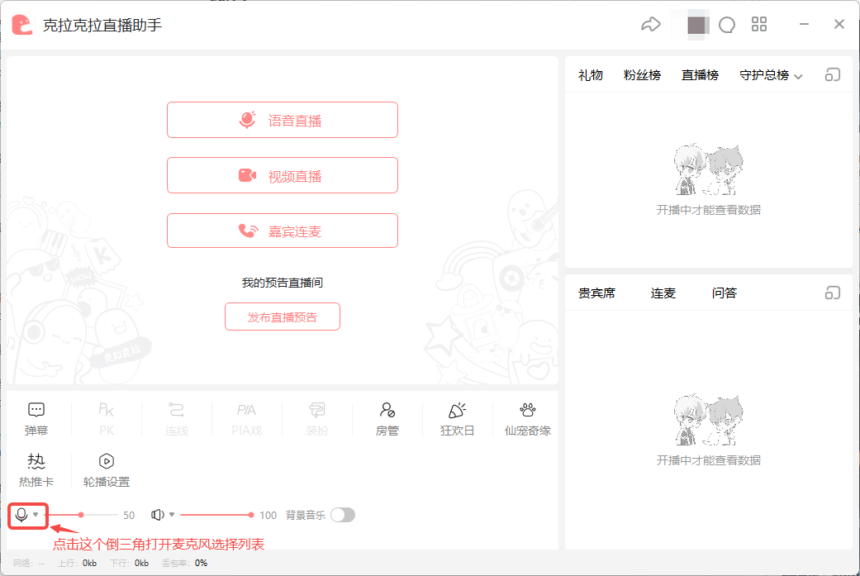Viewport: 860px width, 576px height.
Task: Click the 丢包率 0% status text
Action: point(185,563)
